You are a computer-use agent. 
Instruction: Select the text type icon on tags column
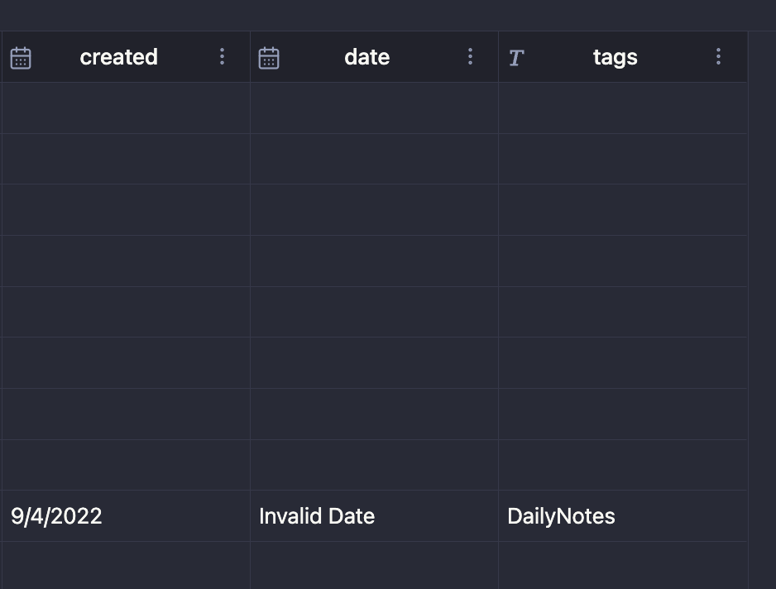516,56
